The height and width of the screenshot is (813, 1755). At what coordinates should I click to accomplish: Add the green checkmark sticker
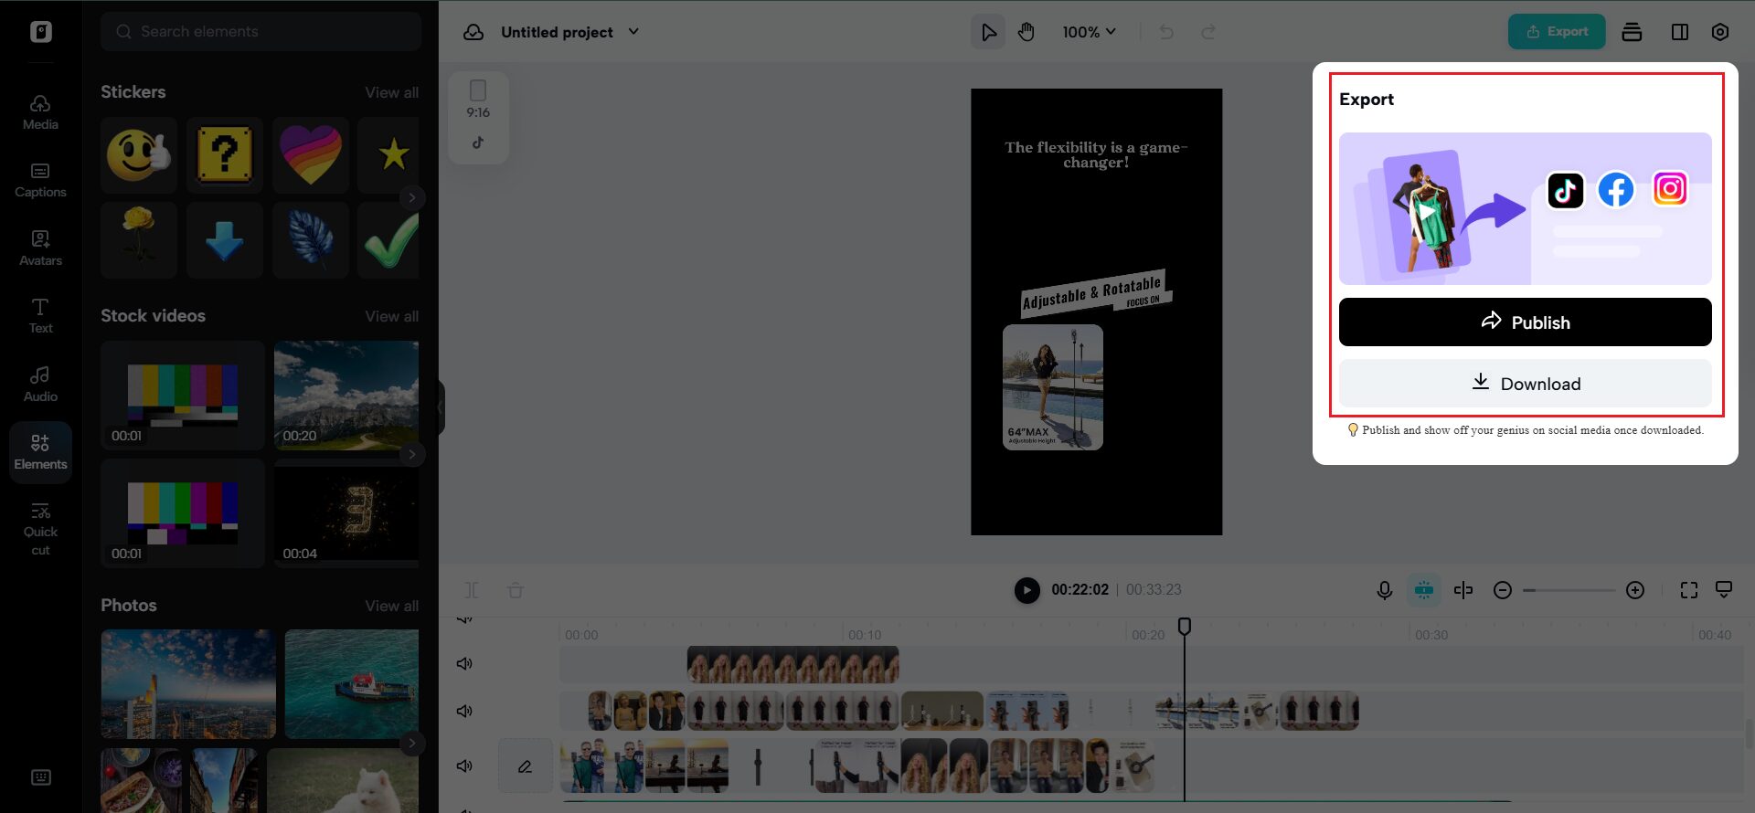coord(390,240)
